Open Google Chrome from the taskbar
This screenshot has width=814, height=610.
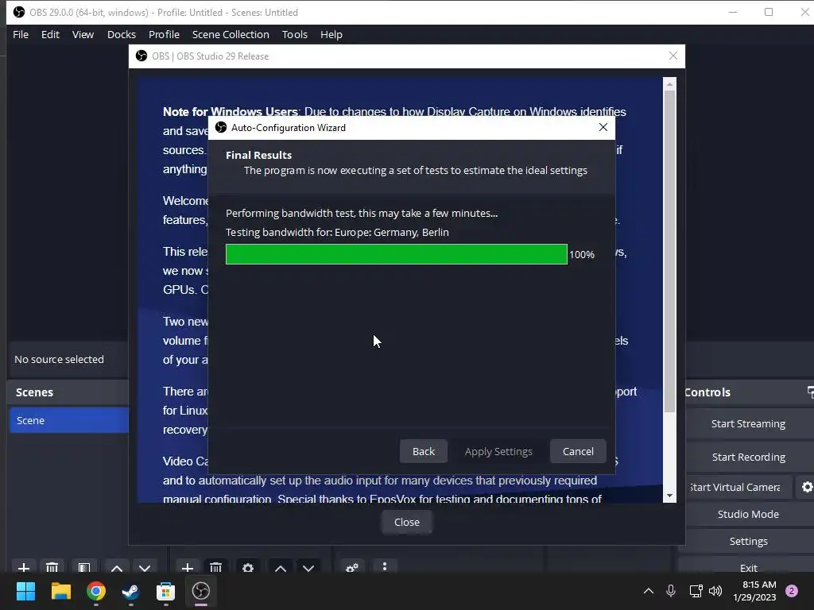coord(96,591)
